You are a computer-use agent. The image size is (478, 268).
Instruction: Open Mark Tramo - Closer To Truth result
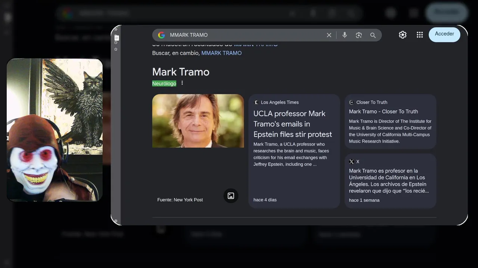tap(384, 111)
